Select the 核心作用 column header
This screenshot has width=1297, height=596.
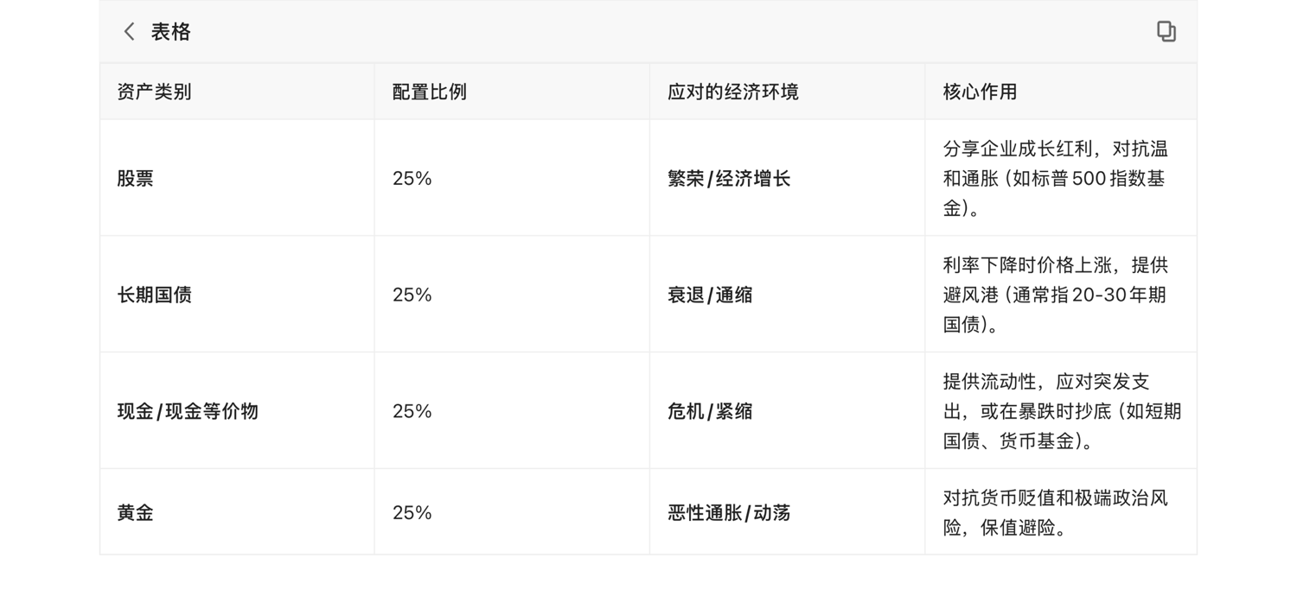[980, 92]
